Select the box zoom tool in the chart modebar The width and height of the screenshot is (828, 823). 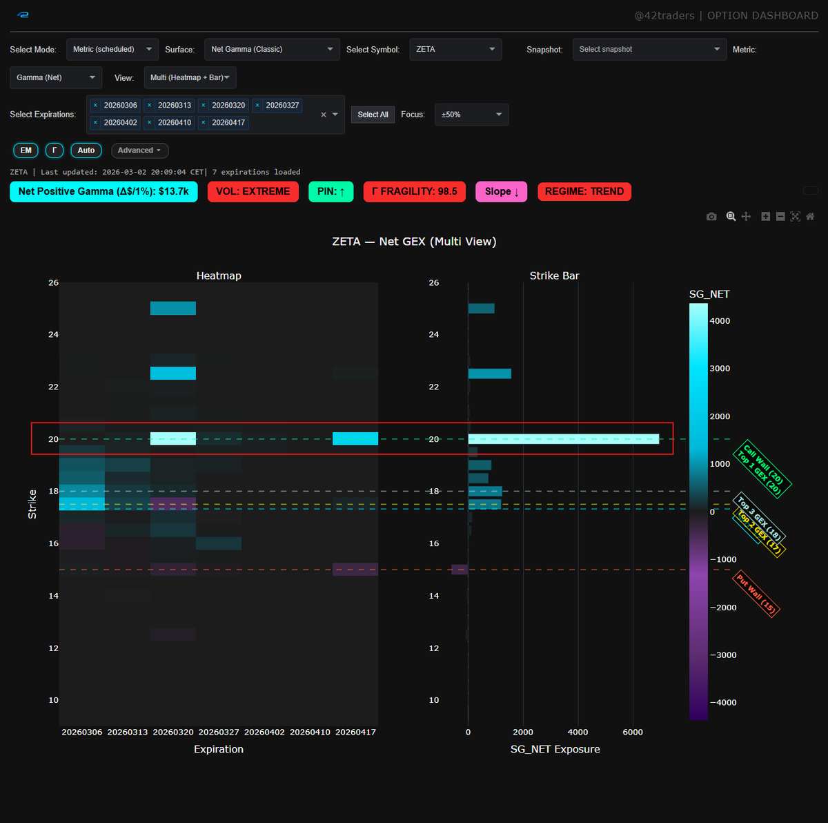coord(731,216)
